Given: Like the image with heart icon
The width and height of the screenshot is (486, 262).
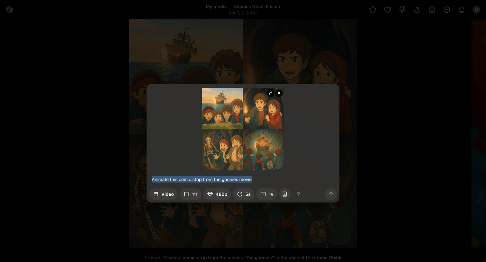Looking at the screenshot, I should click(x=388, y=10).
